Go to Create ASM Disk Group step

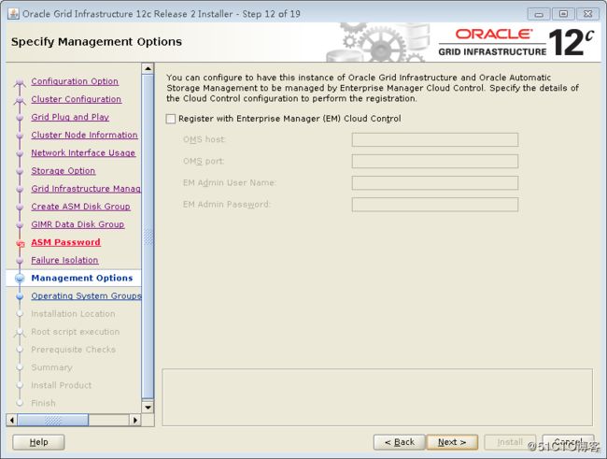80,207
